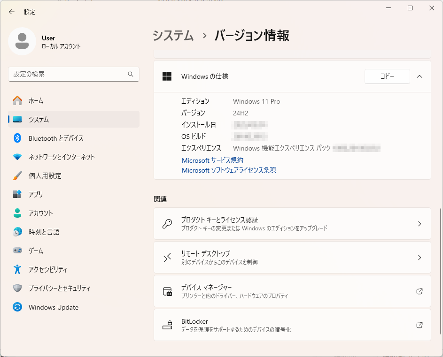Click ローカル アカウント under User

coord(62,46)
